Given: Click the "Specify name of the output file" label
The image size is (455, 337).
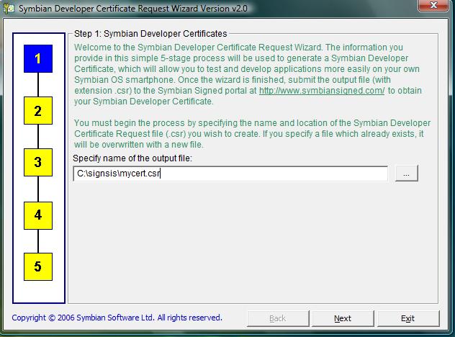Looking at the screenshot, I should (132, 158).
